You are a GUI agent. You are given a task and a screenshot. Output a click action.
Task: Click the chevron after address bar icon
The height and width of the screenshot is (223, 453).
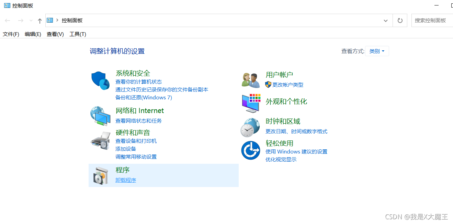pyautogui.click(x=57, y=20)
